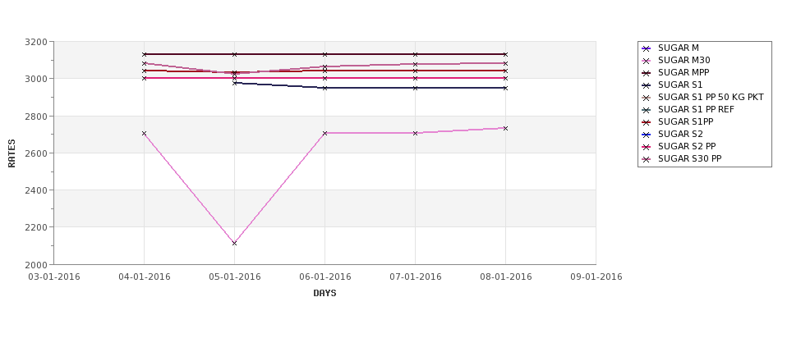Click the SUGAR M30 point on 04-01-2016
Screen dimensions: 801x352
tap(144, 133)
